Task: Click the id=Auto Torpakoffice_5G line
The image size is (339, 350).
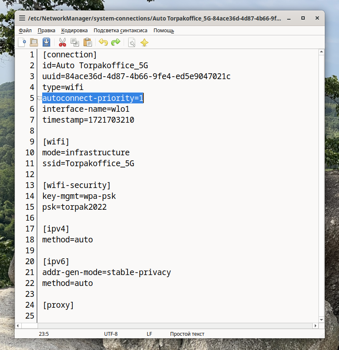Action: (95, 66)
